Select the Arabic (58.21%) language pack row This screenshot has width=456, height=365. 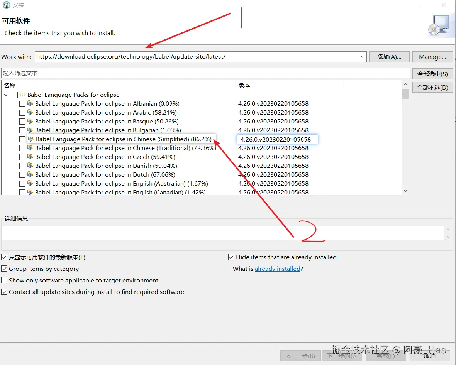[x=106, y=112]
